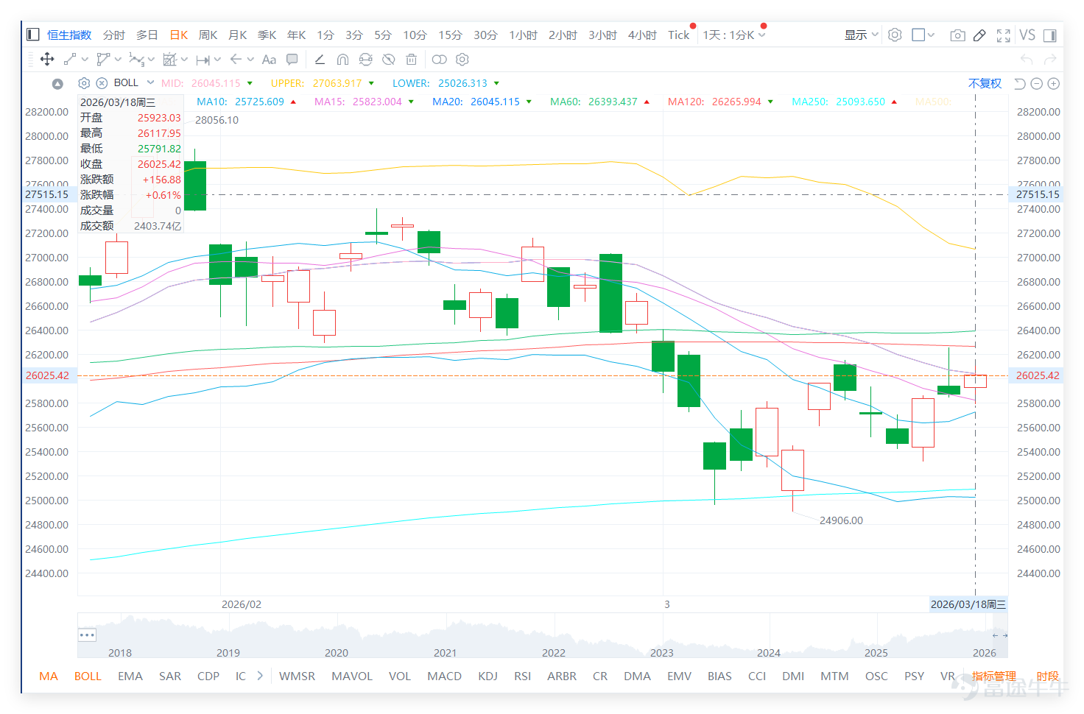Switch to 分时 intraday view

coord(114,35)
